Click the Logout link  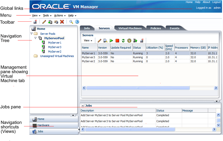217,2
